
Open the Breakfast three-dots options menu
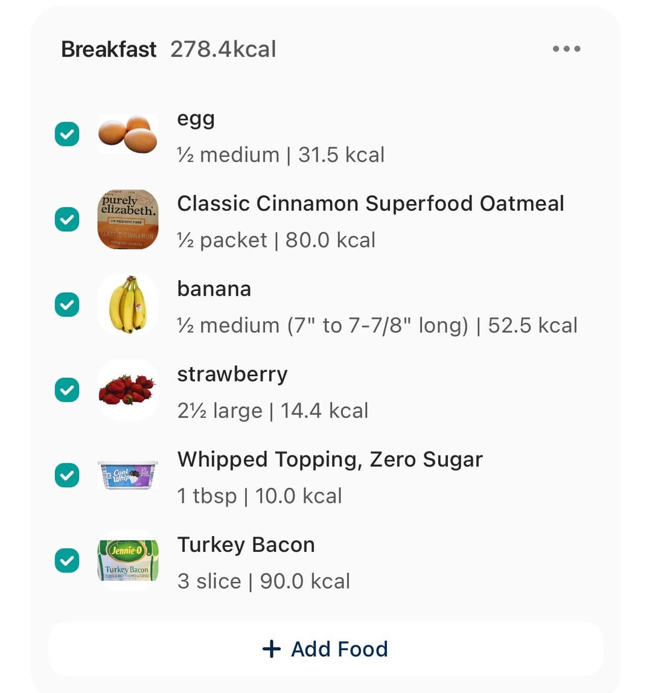point(566,49)
